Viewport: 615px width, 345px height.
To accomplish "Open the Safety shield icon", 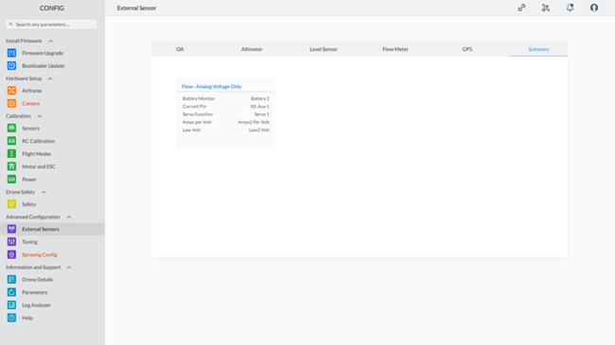I will point(11,204).
